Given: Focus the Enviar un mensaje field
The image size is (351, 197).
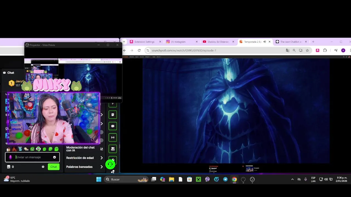Looking at the screenshot, I should (x=32, y=157).
